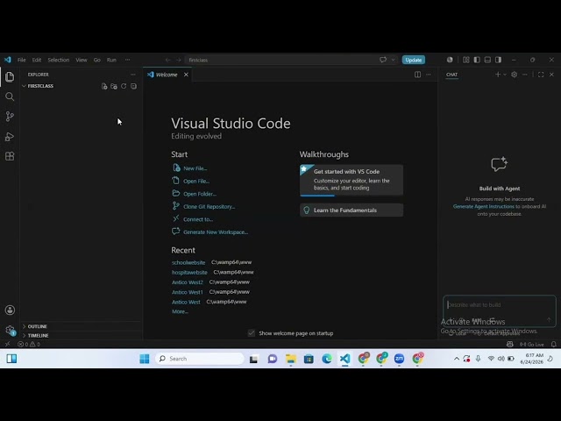Open Get started with VS Code walkthrough
The height and width of the screenshot is (421, 561).
352,180
